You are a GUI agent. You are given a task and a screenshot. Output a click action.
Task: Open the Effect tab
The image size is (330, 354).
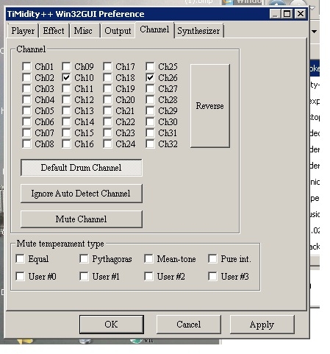[54, 31]
